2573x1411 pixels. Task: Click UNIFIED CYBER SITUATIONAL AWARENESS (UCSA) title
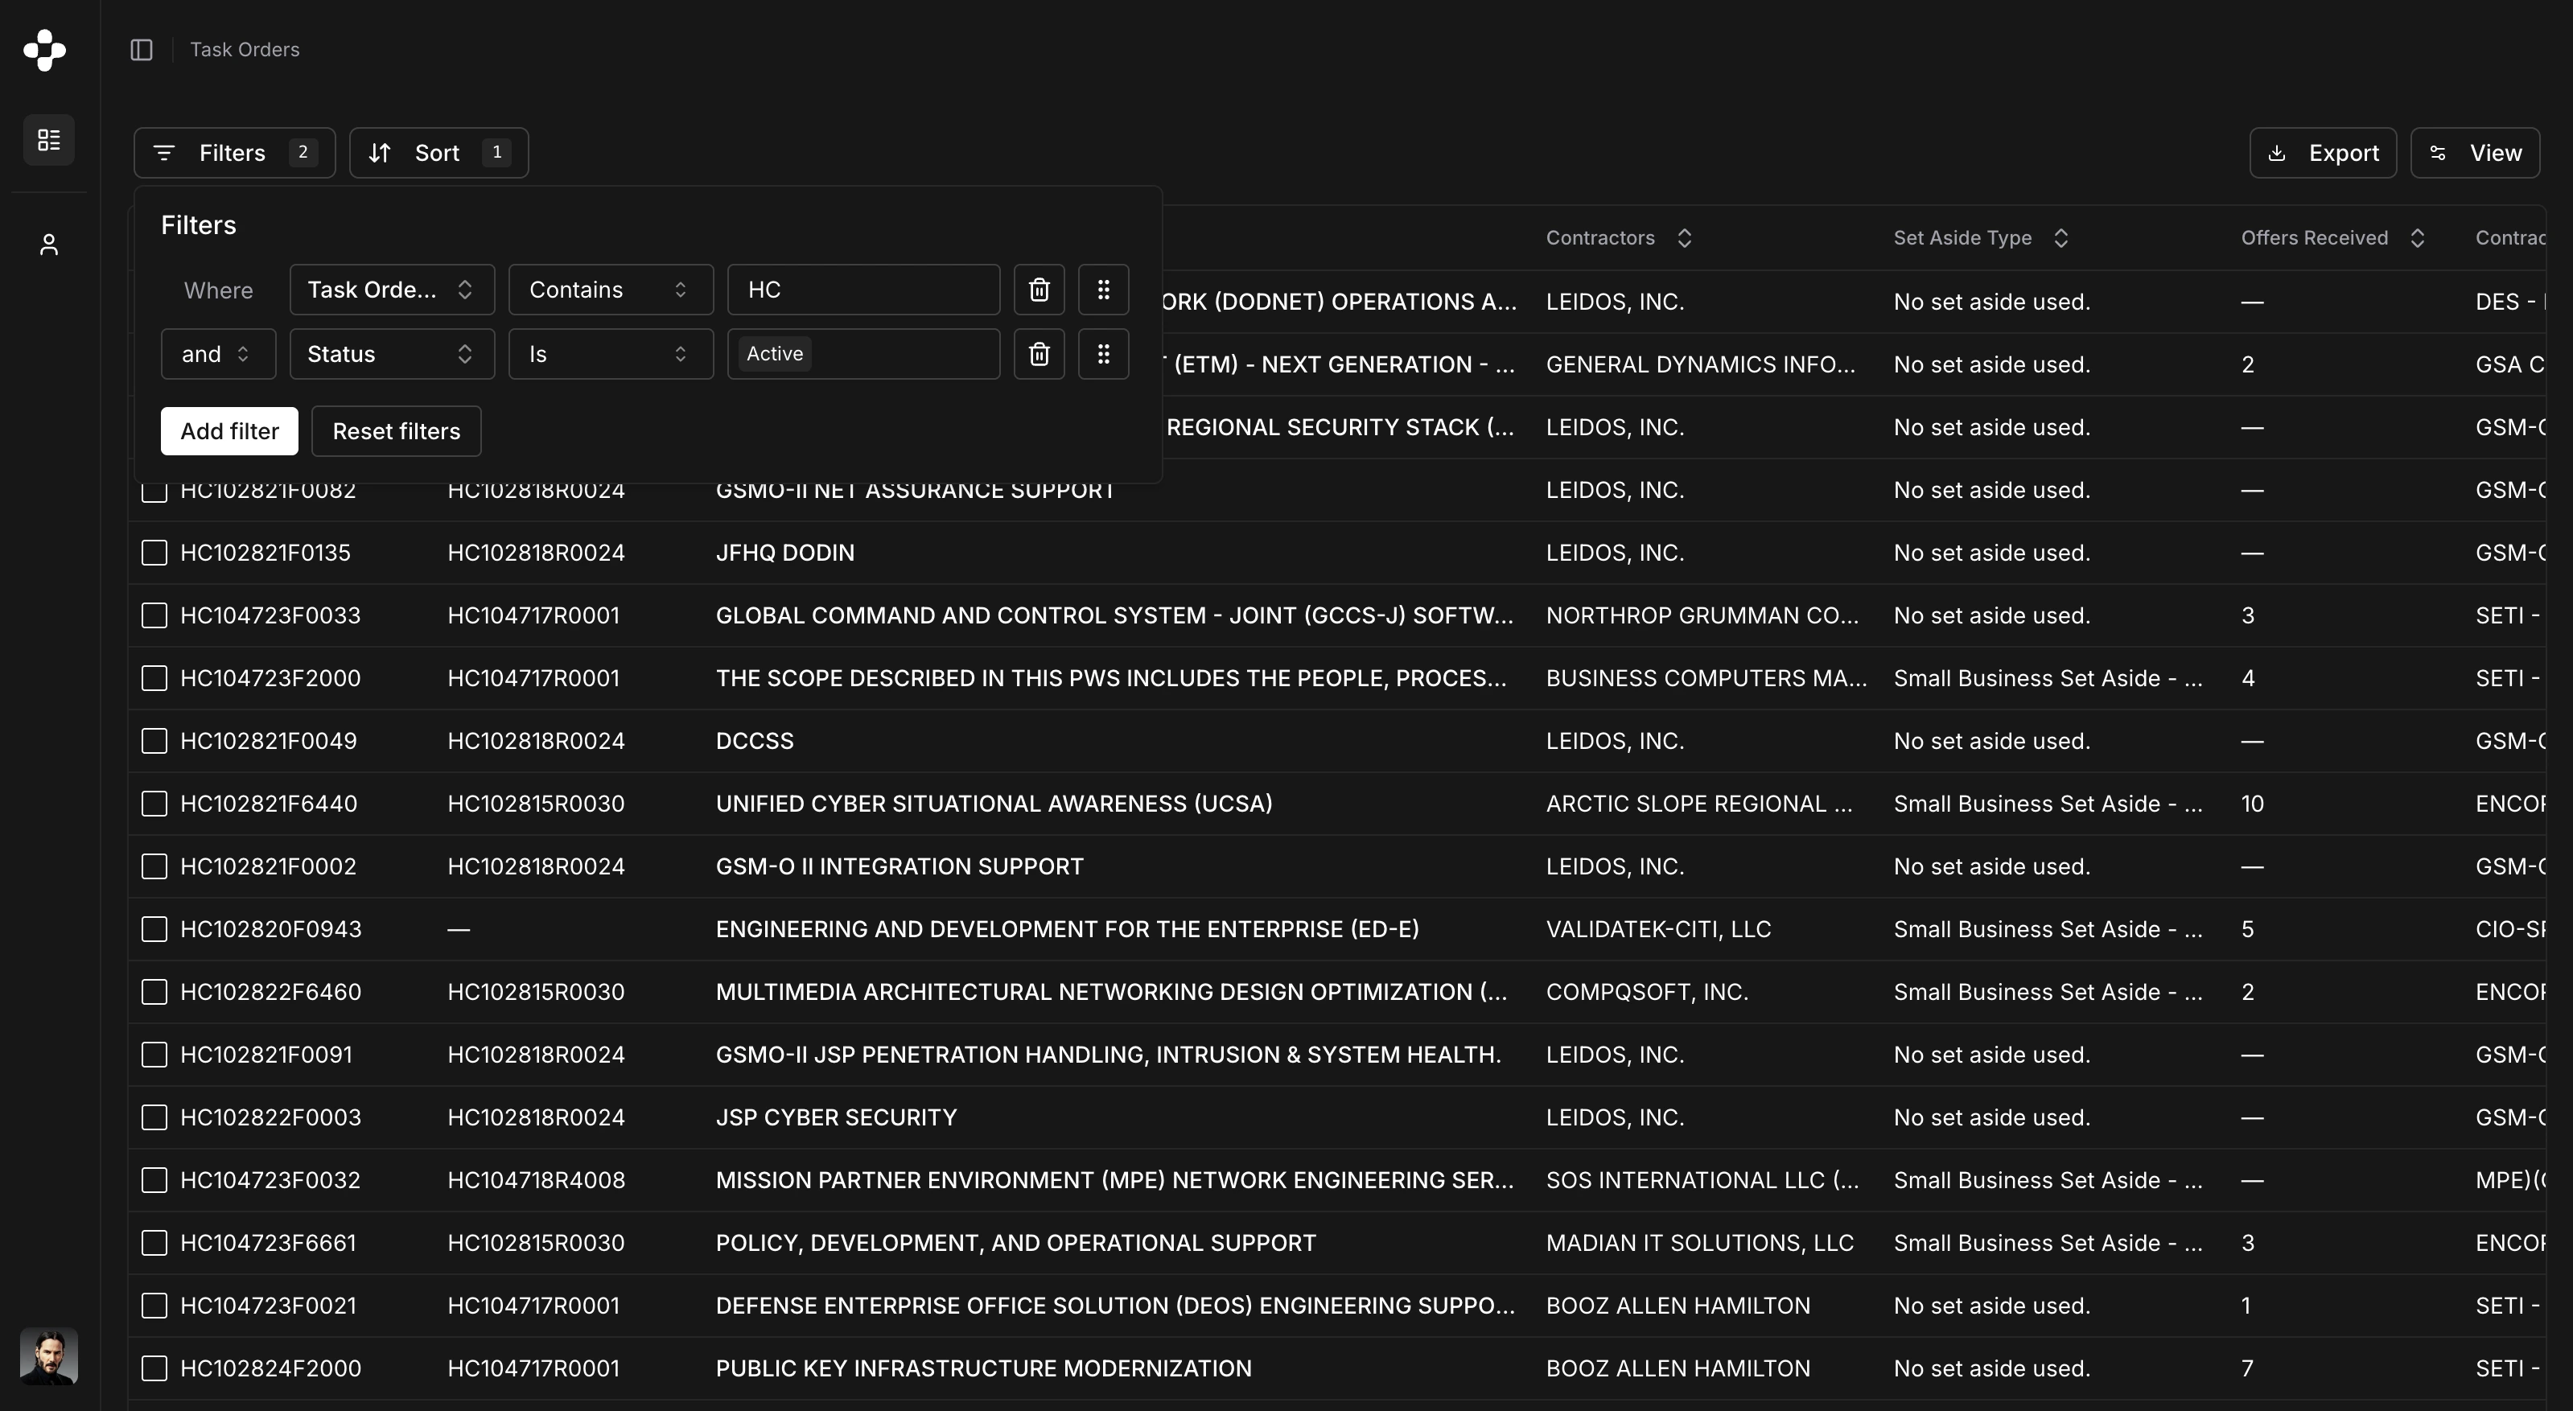coord(994,804)
